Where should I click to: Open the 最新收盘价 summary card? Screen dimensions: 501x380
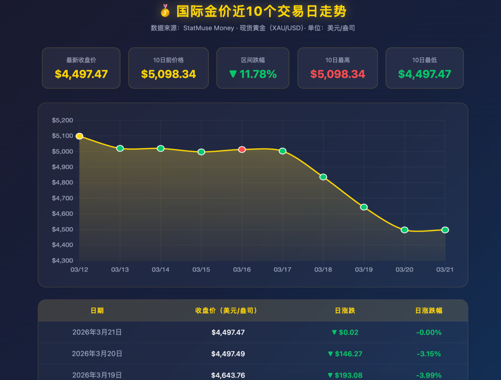coord(81,68)
